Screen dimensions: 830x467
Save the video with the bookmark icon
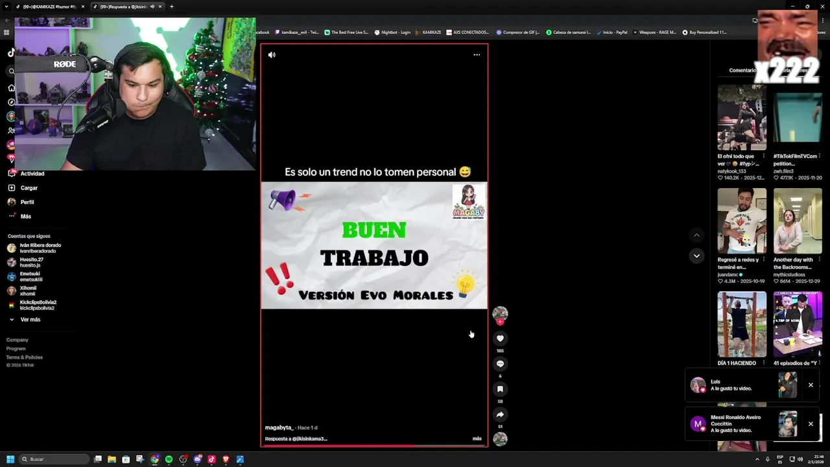[500, 389]
